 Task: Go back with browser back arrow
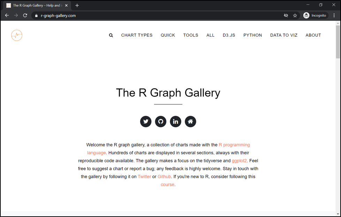coord(7,15)
